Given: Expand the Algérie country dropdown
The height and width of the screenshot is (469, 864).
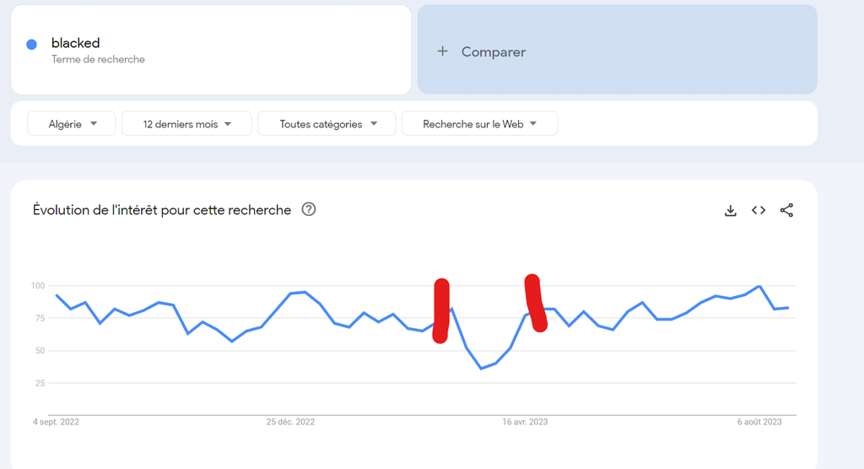Looking at the screenshot, I should pyautogui.click(x=73, y=124).
